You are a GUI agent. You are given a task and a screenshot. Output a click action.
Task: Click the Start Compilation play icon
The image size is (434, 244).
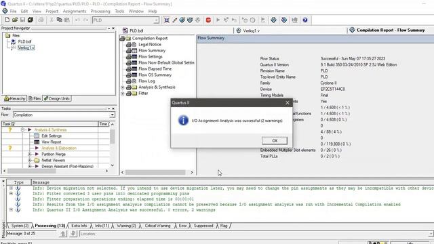point(218,20)
